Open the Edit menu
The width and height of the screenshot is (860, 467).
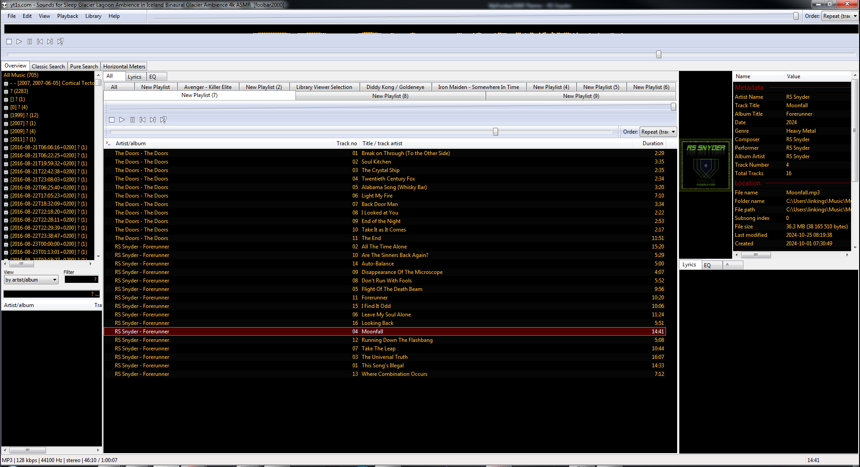pyautogui.click(x=27, y=16)
